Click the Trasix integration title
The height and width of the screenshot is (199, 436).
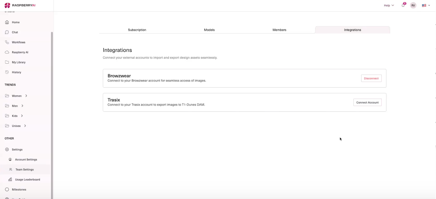tap(114, 100)
